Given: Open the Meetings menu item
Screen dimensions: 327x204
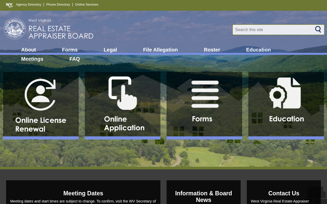Looking at the screenshot, I should click(32, 59).
